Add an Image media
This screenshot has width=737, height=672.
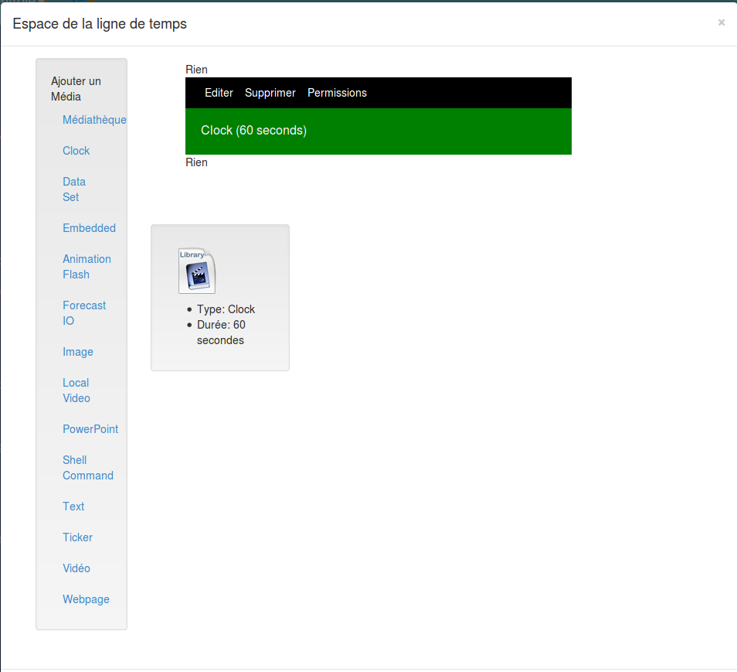pyautogui.click(x=78, y=352)
